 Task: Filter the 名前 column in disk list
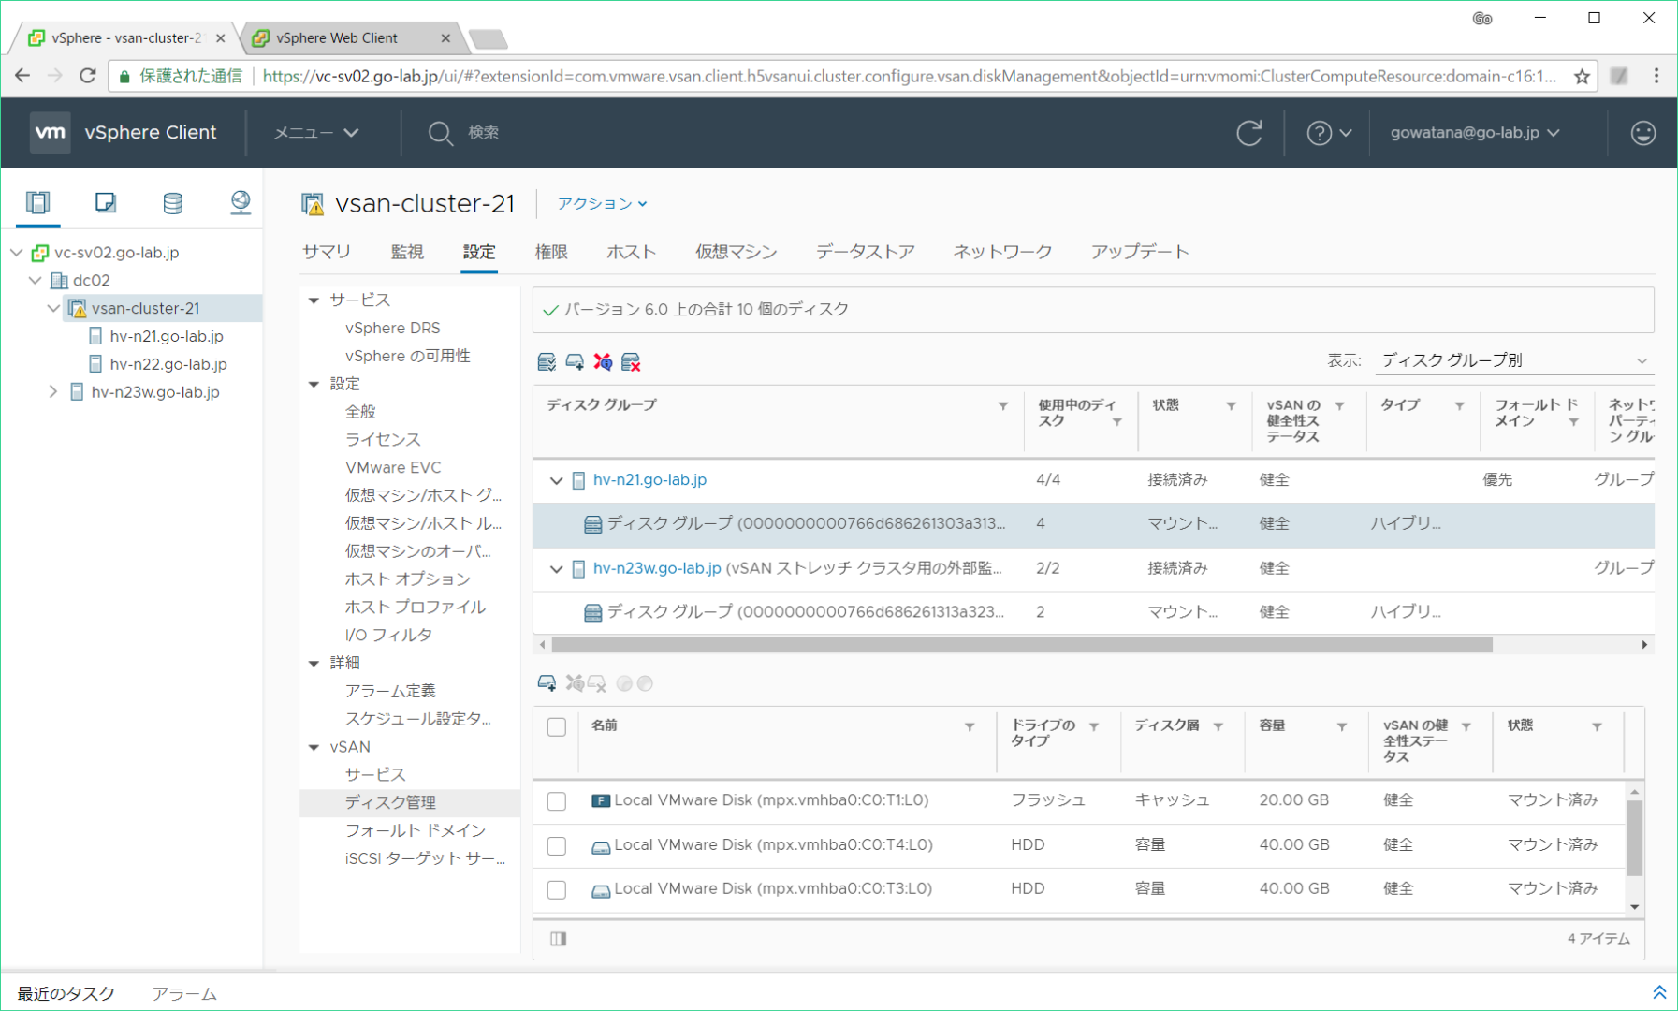point(970,727)
